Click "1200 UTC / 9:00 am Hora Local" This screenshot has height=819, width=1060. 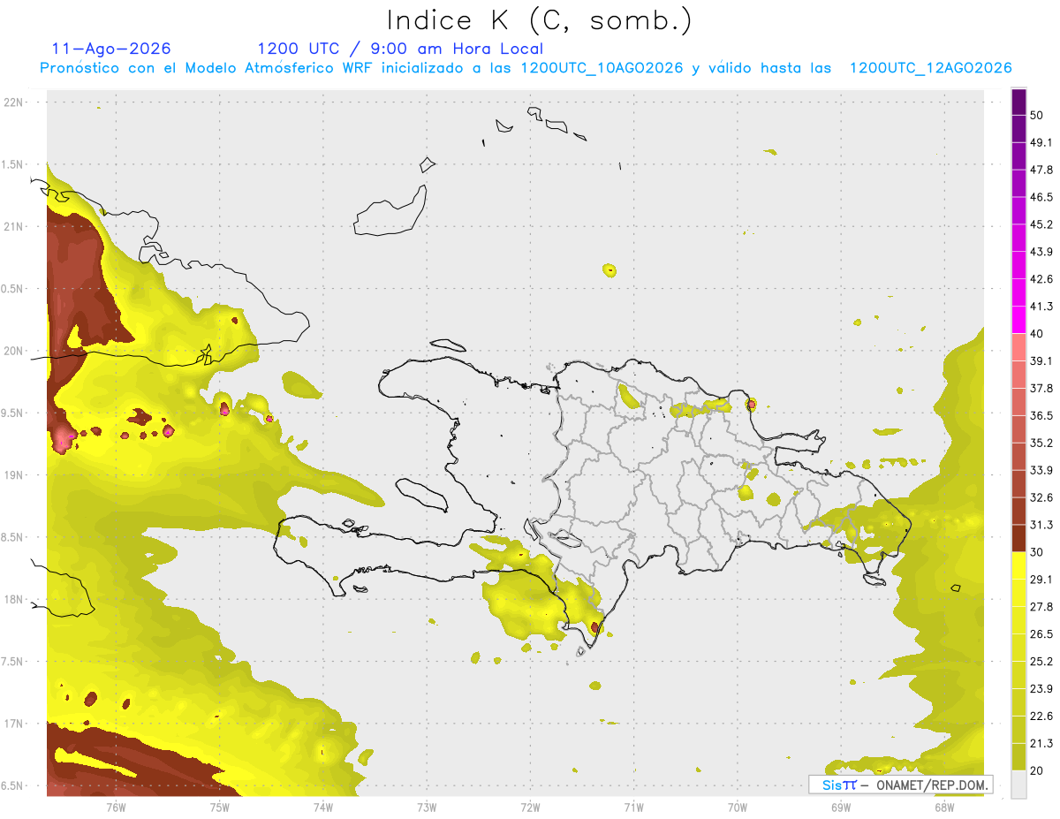coord(400,49)
